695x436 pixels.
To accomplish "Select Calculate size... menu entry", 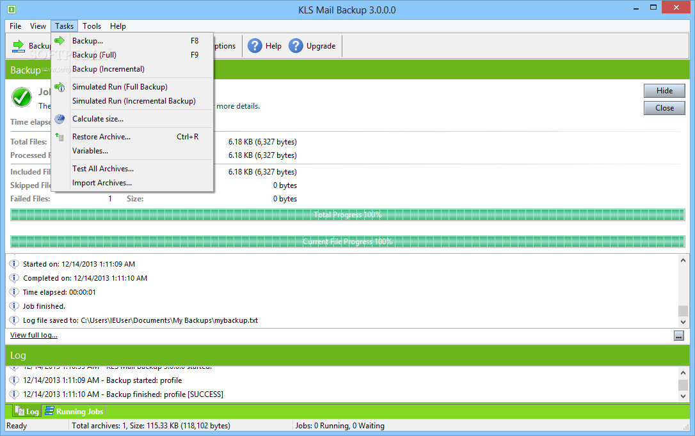I will click(x=132, y=119).
